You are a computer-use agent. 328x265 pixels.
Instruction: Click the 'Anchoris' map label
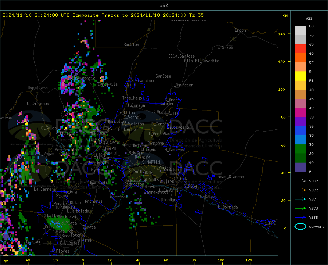(94, 201)
